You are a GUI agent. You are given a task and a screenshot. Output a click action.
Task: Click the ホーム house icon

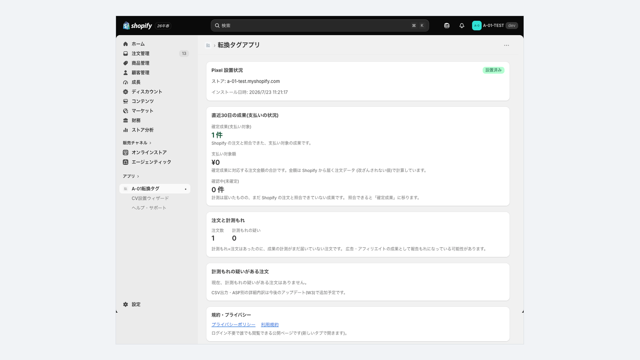point(126,44)
